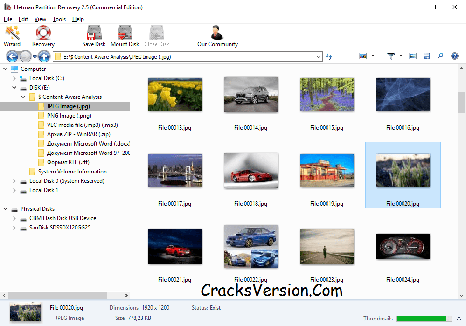Viewport: 466px width, 326px height.
Task: Expand Local Disk (C:) node
Action: pos(14,78)
